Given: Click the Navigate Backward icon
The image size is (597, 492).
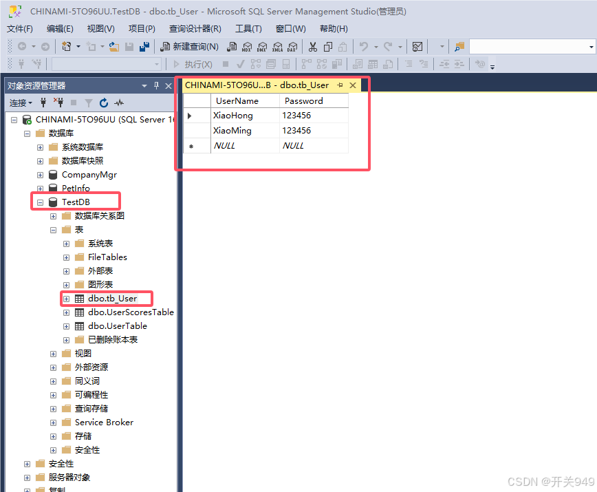Looking at the screenshot, I should pyautogui.click(x=22, y=47).
